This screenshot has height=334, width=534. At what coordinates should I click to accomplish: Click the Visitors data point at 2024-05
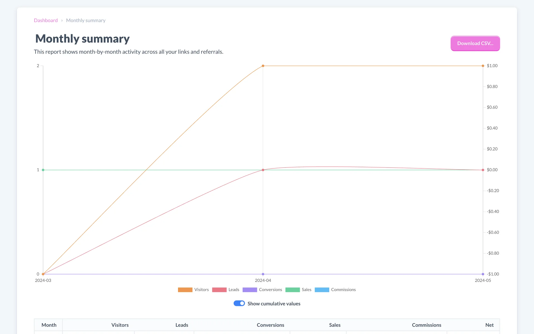pos(483,66)
